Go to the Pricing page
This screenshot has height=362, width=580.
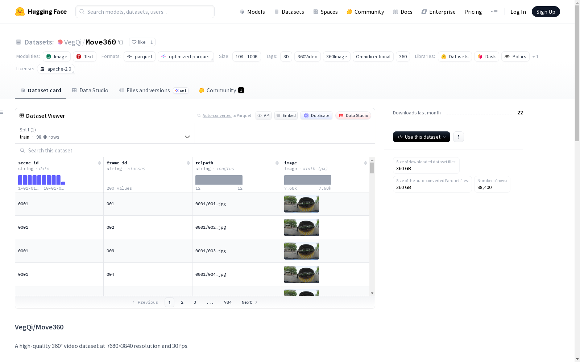click(473, 12)
